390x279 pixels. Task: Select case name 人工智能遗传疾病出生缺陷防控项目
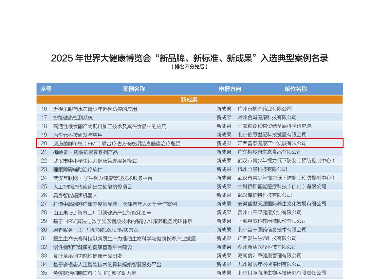[93, 187]
